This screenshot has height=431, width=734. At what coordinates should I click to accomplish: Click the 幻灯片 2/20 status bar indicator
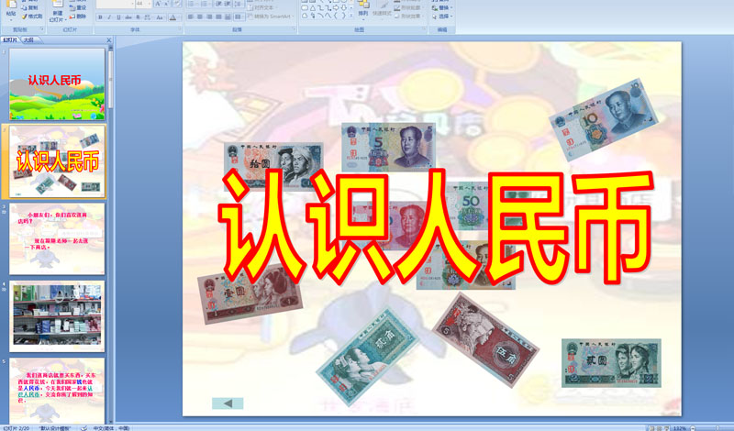17,427
